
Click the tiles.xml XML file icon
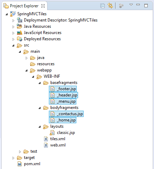point(46,139)
